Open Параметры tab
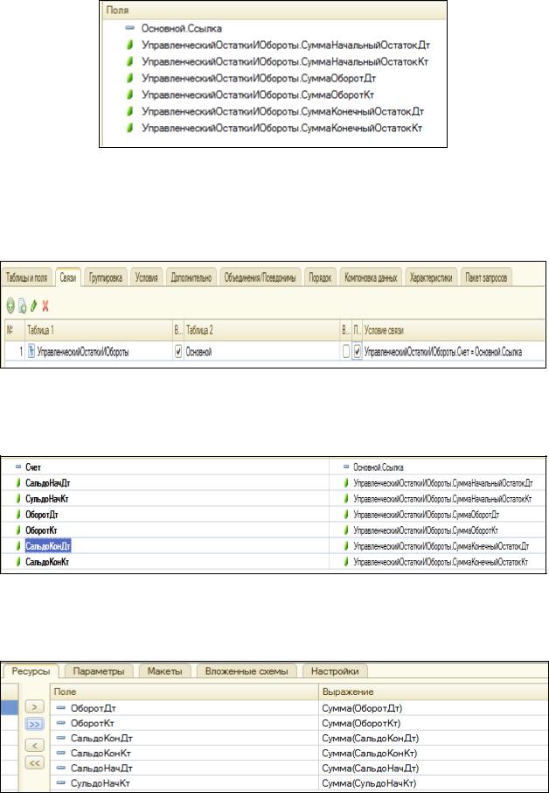Image resolution: width=549 pixels, height=793 pixels. click(99, 671)
